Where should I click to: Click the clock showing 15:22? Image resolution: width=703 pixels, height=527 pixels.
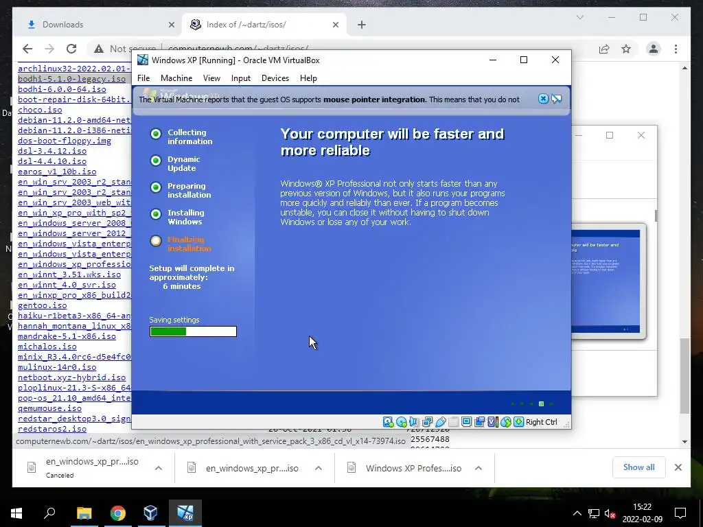tap(642, 507)
